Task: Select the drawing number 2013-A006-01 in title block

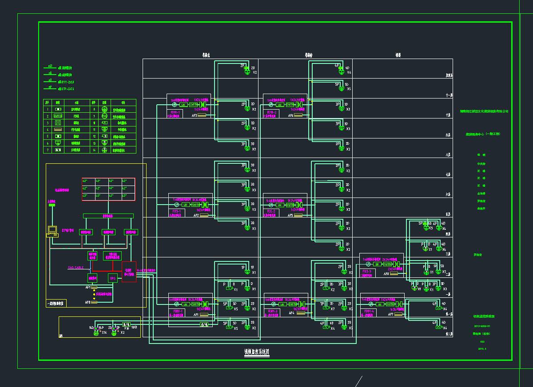Action: tap(482, 326)
